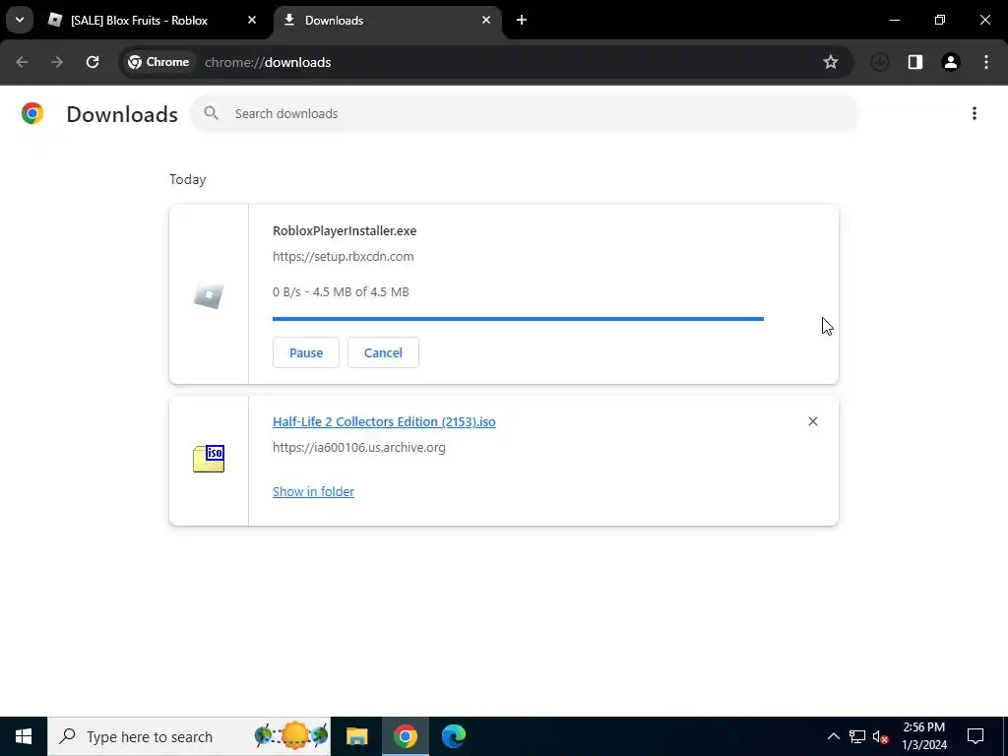
Task: Go back with the browser back arrow
Action: pyautogui.click(x=22, y=62)
